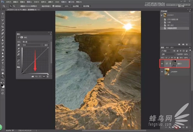
Task: Toggle view previous state icon in Properties
Action: [x=36, y=77]
